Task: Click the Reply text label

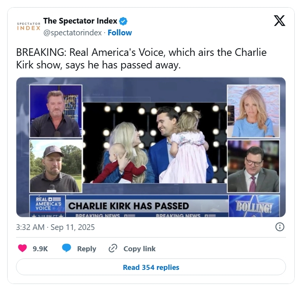Action: pyautogui.click(x=87, y=249)
